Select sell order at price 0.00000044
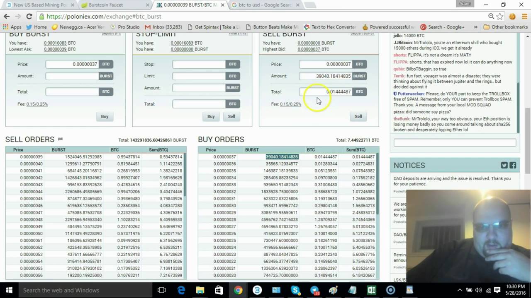Screen dimensions: 531x298 click(x=95, y=192)
